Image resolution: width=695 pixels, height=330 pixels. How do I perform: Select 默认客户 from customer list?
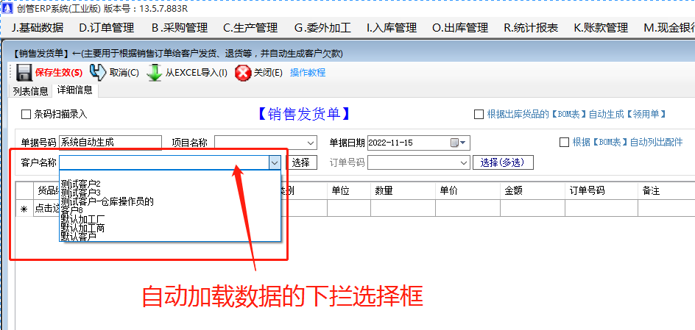[x=170, y=237]
